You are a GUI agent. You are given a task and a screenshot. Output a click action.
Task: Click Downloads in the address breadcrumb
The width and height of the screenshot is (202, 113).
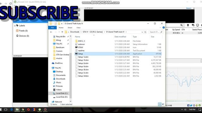pyautogui.click(x=75, y=32)
